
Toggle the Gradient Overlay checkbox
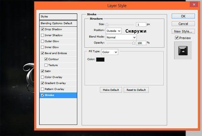tap(42, 83)
